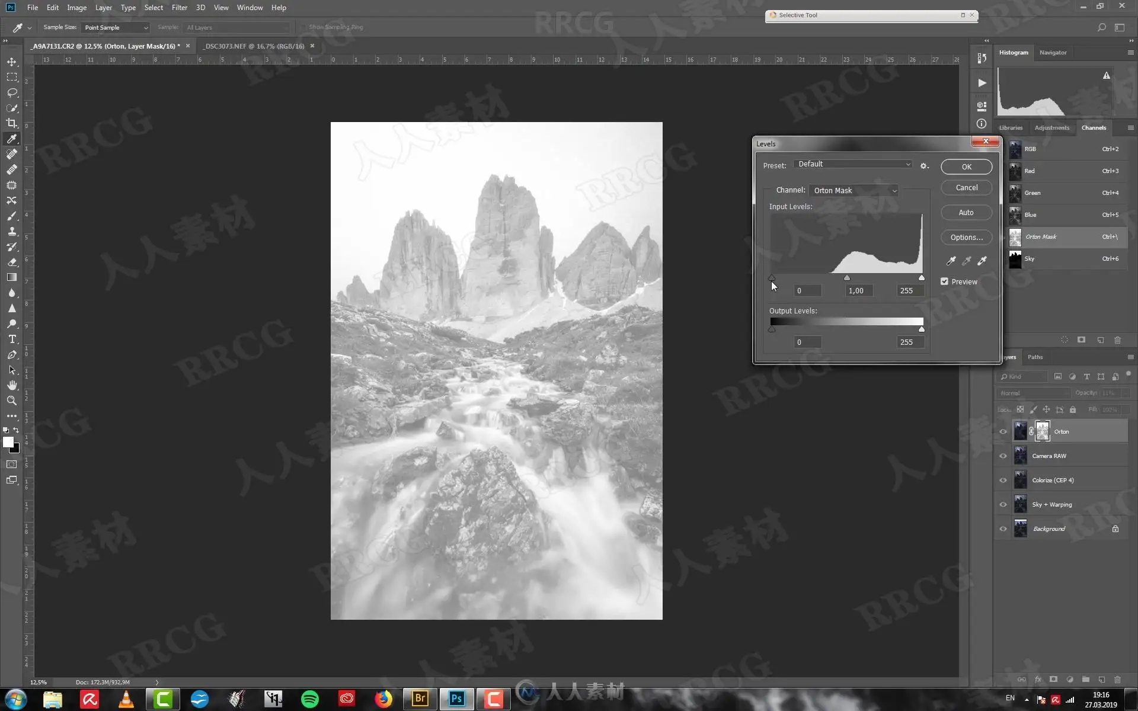Click Auto in the Levels dialog
1138x711 pixels.
click(x=966, y=212)
